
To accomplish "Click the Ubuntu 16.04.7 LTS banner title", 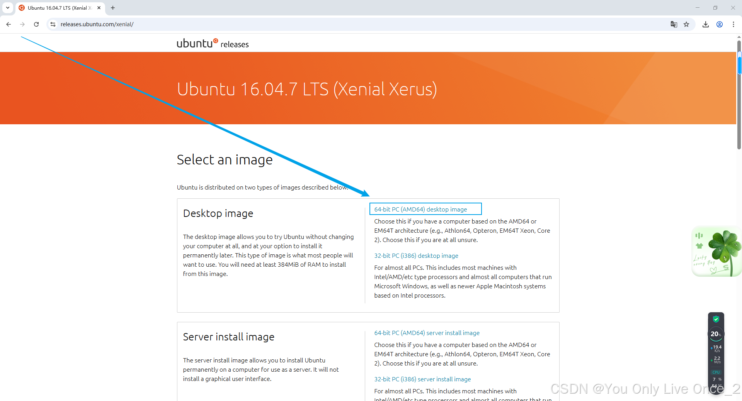I will [x=307, y=89].
